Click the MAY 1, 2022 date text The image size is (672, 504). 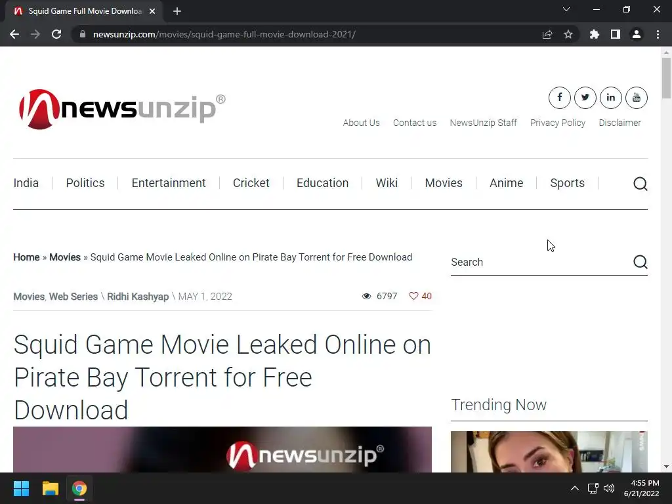coord(205,297)
